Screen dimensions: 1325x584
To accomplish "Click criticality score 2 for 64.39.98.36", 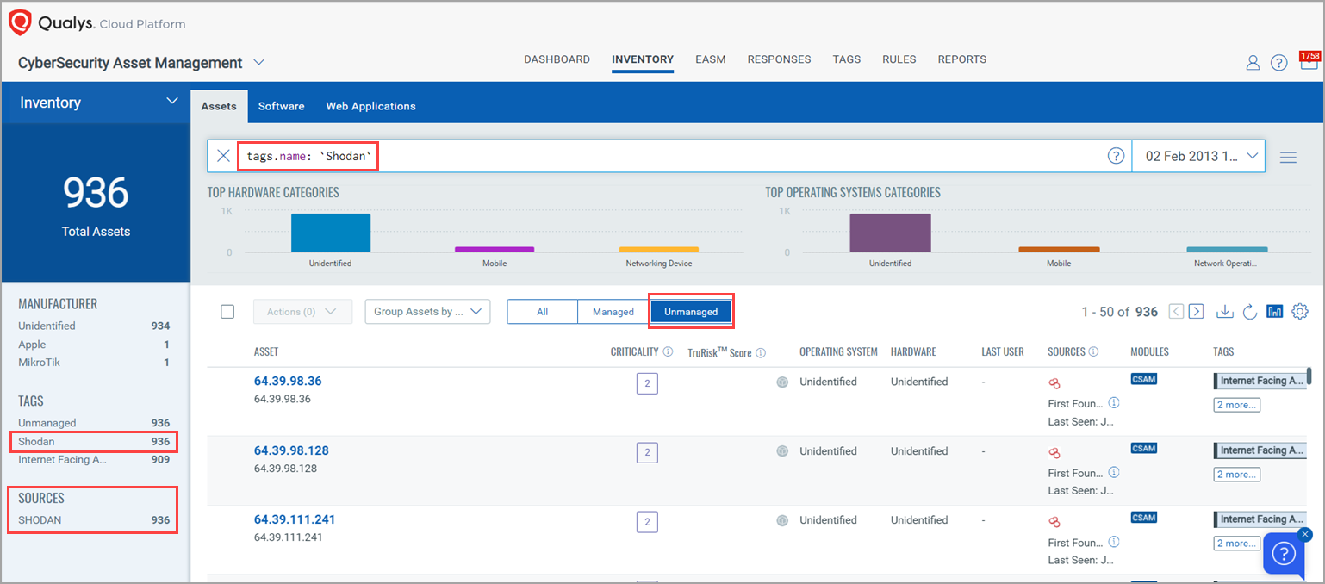I will pos(646,383).
